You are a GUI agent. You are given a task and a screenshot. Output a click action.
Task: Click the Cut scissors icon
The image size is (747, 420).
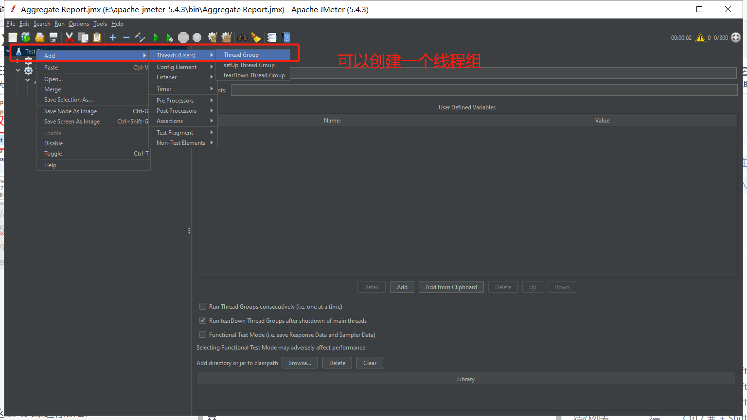coord(70,37)
